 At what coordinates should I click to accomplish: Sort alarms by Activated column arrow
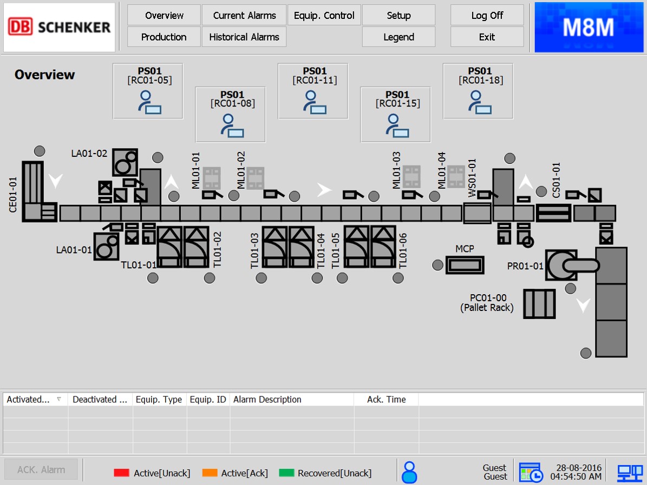click(59, 400)
